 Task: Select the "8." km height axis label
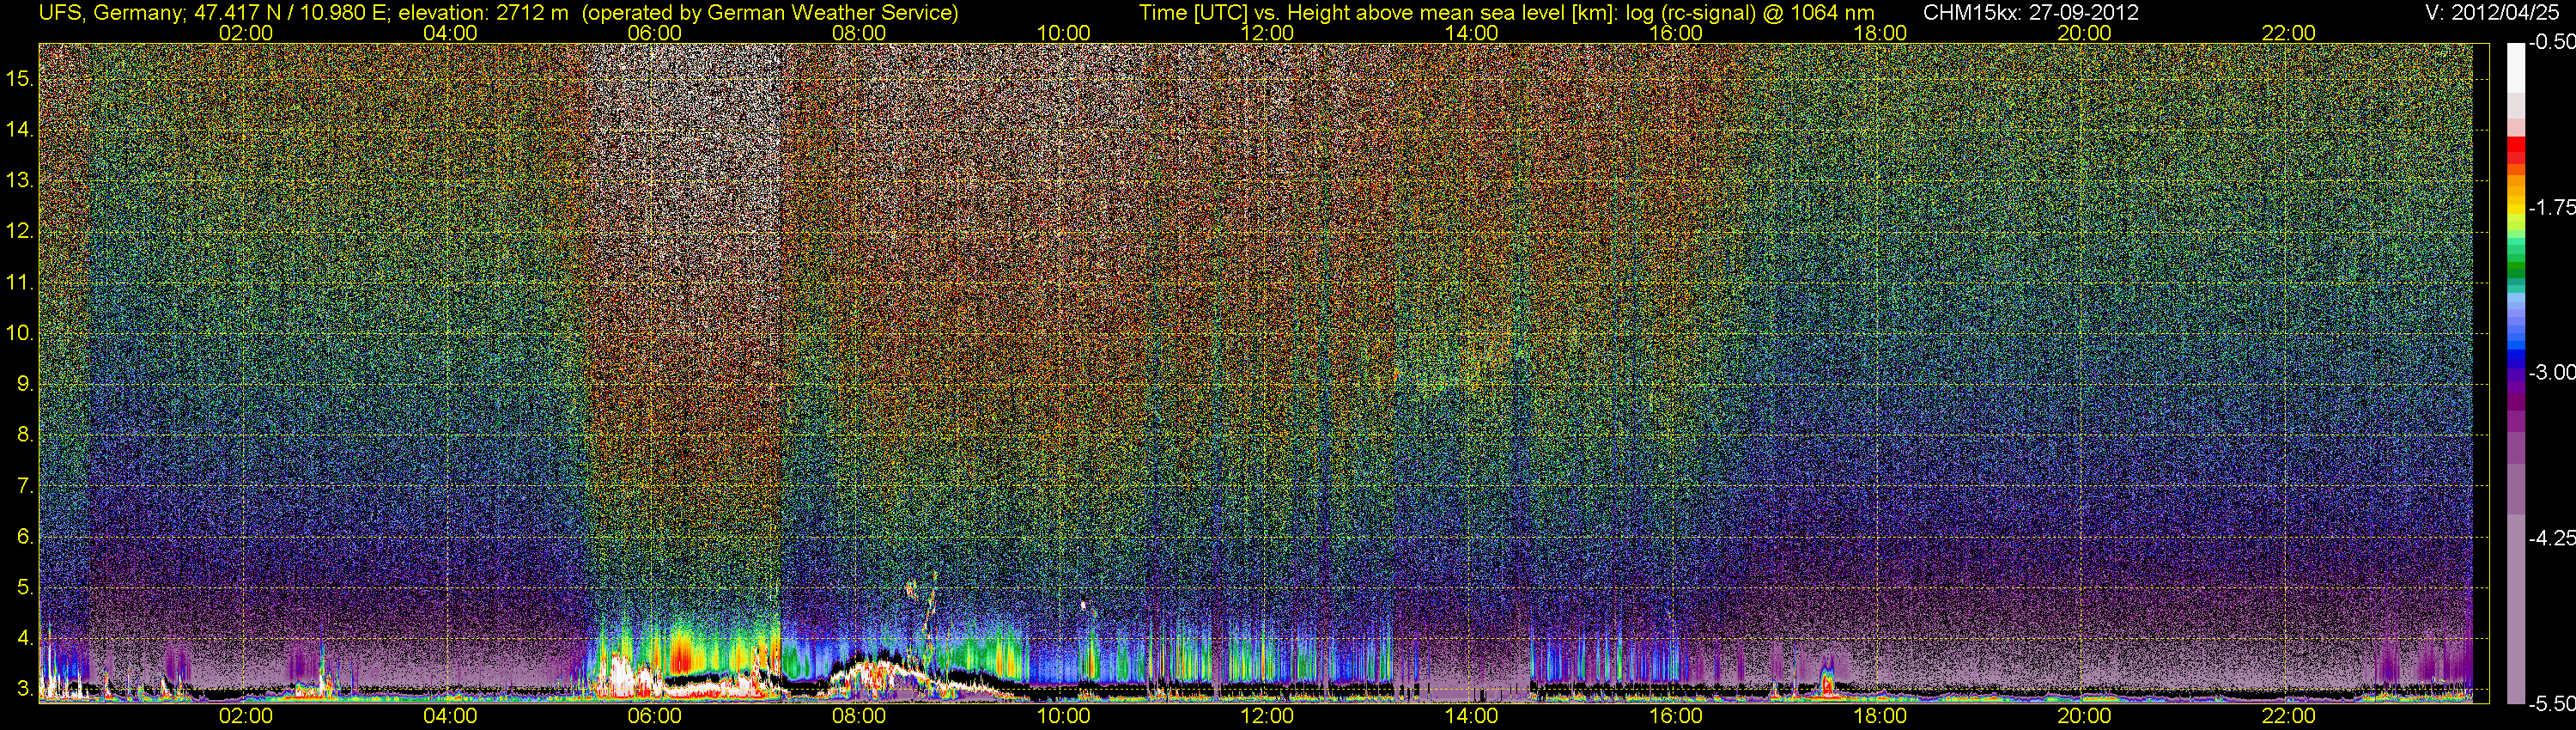[x=26, y=435]
